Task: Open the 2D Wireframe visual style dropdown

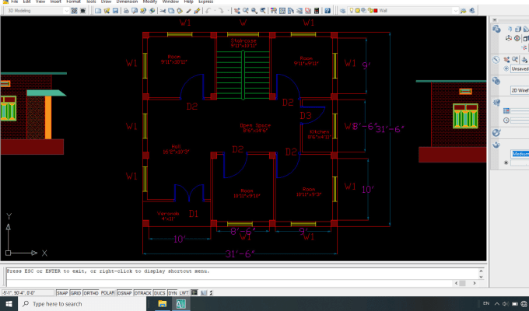Action: pyautogui.click(x=520, y=90)
